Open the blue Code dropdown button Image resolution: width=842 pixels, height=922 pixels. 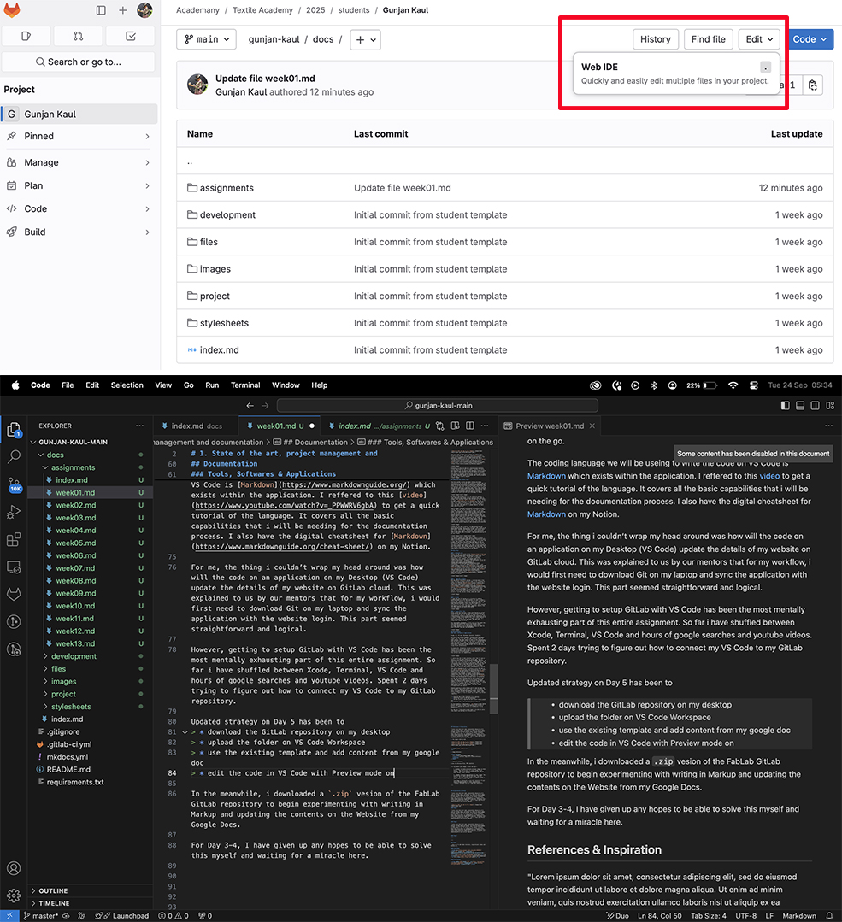[x=810, y=39]
